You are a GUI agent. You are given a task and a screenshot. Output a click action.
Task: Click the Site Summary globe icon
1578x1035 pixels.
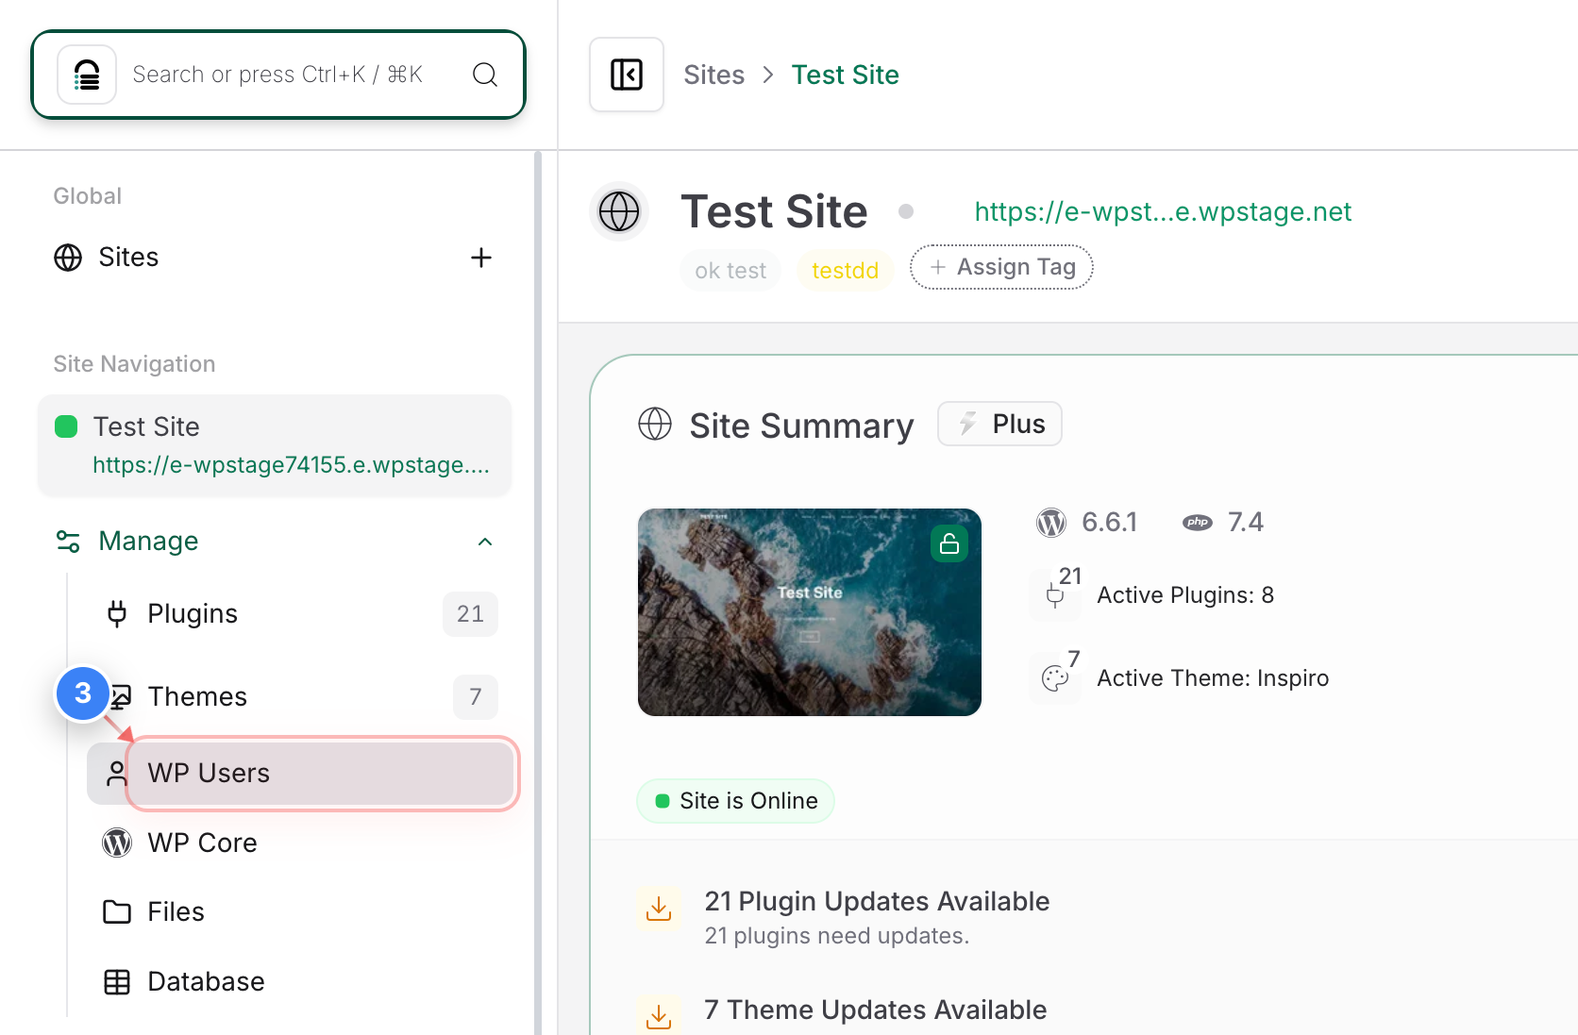click(655, 424)
